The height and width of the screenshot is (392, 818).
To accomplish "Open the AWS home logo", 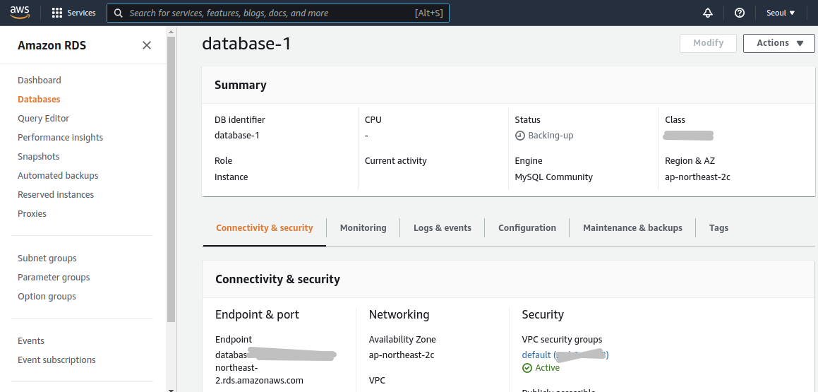I will pyautogui.click(x=19, y=13).
